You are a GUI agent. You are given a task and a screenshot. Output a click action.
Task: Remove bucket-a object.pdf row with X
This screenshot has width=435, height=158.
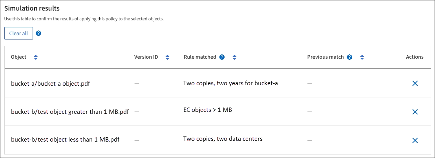(x=415, y=83)
